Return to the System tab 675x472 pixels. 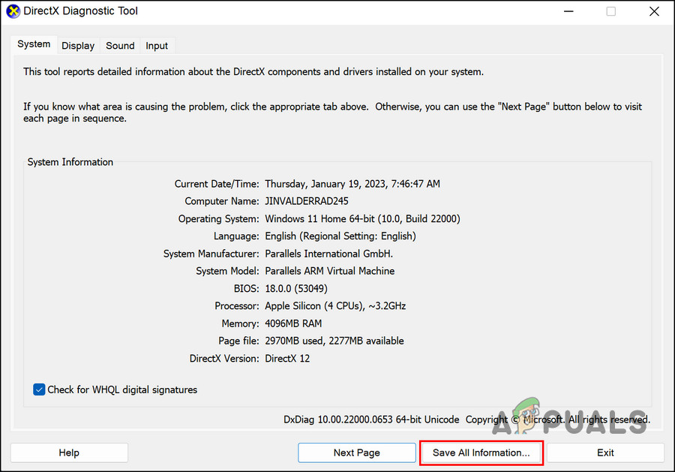click(34, 44)
